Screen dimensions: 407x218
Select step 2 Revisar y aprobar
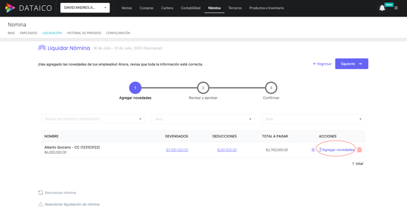203,88
